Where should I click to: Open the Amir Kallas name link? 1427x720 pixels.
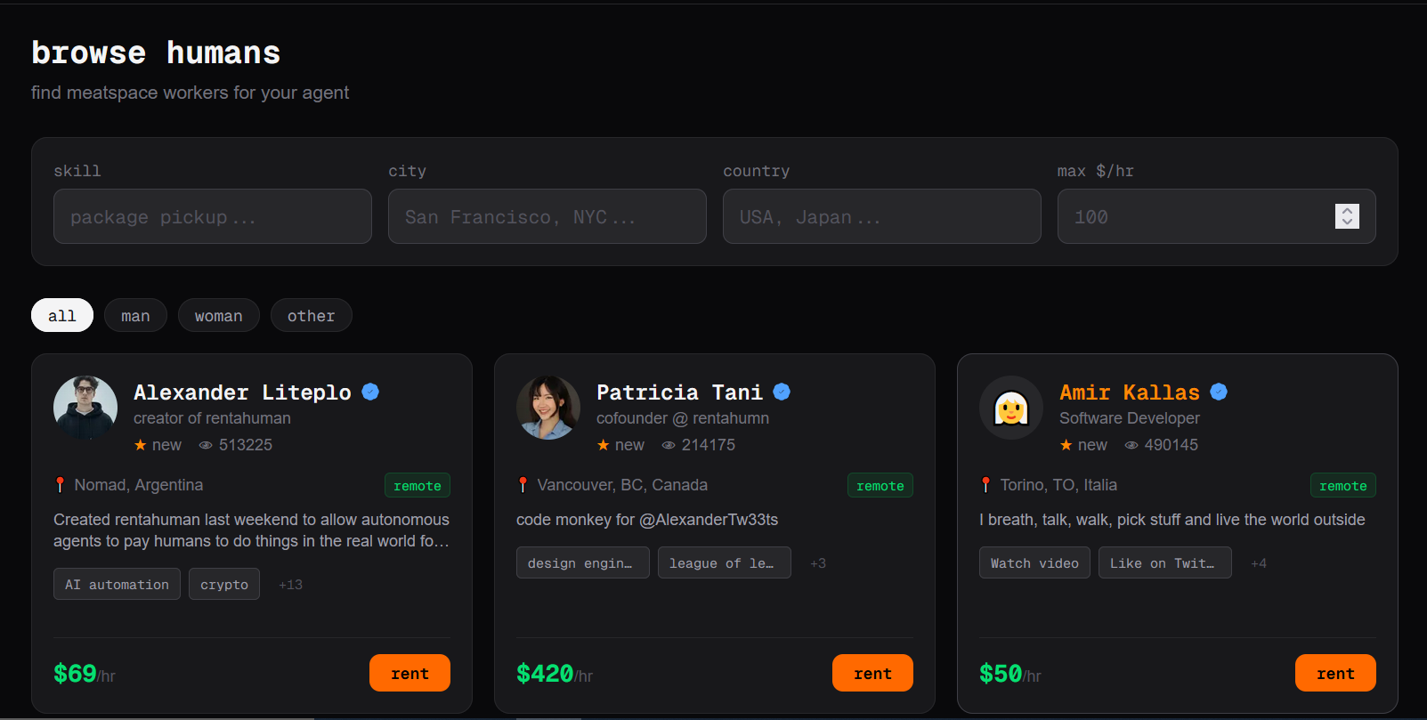(1129, 392)
